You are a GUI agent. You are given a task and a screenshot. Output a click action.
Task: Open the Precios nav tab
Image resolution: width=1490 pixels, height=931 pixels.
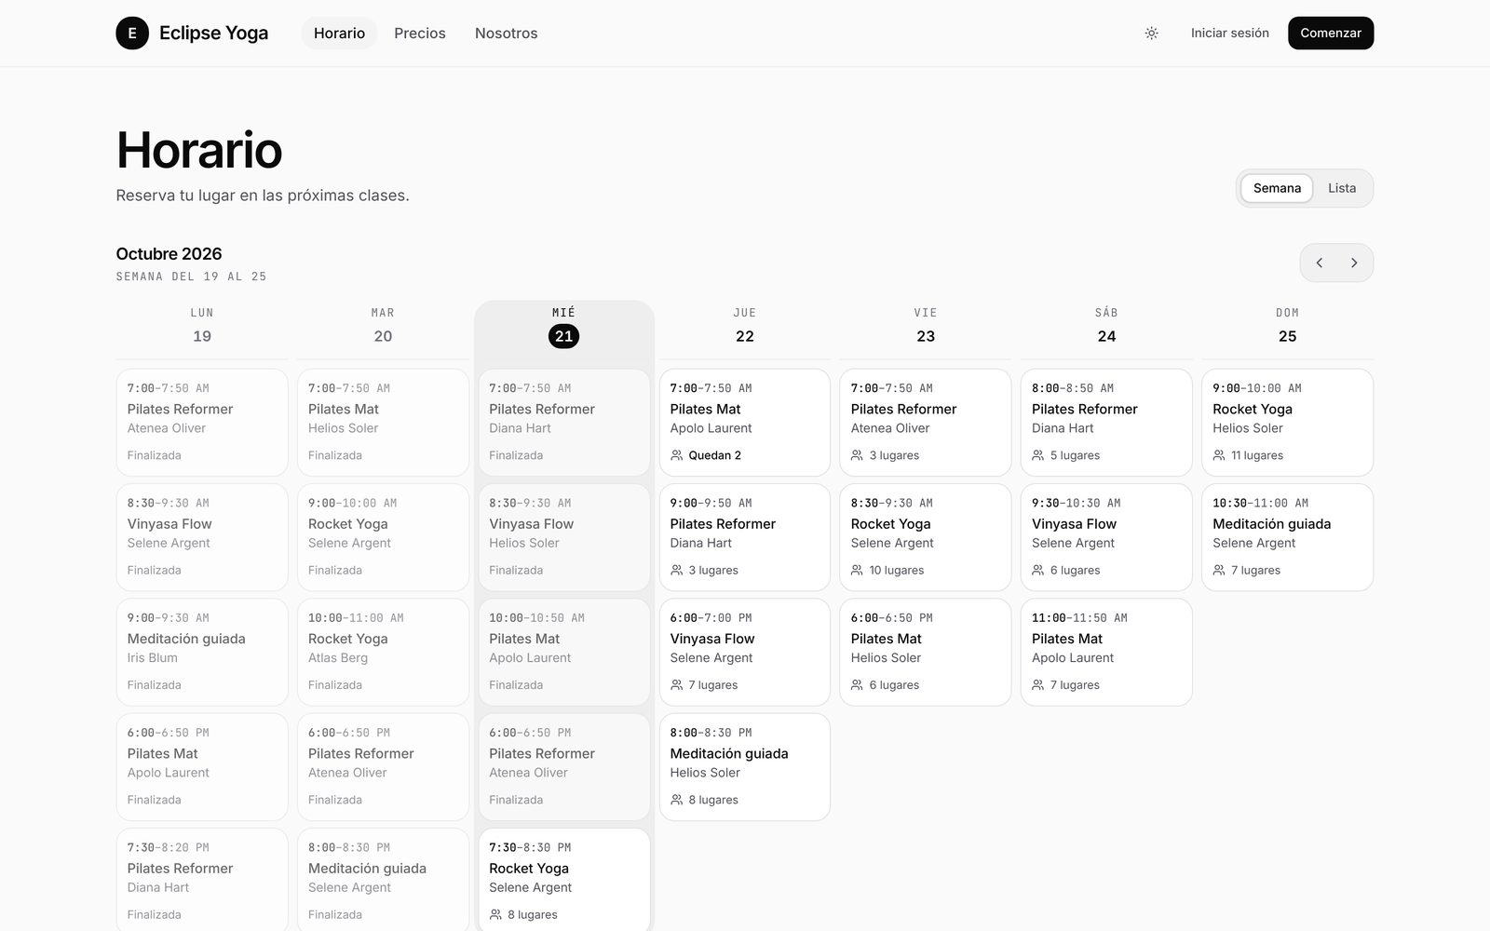click(420, 34)
